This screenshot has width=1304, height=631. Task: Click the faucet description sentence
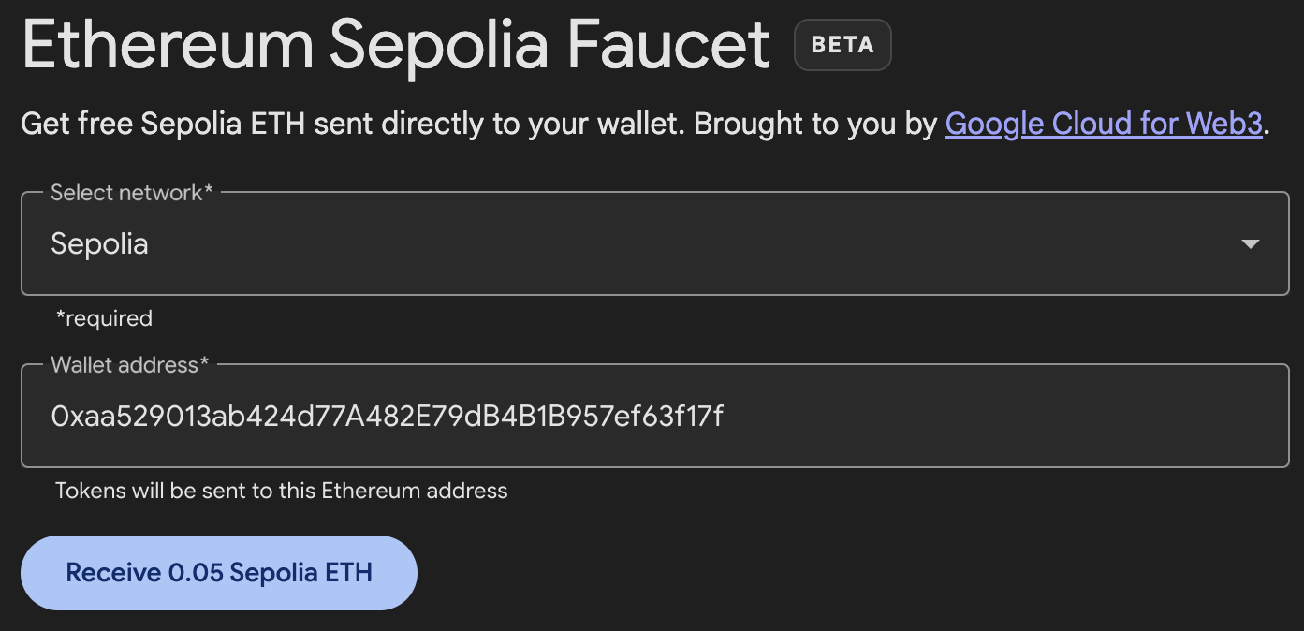468,123
